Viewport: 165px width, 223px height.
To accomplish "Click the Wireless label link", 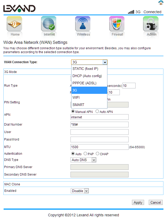I will tap(83, 35).
